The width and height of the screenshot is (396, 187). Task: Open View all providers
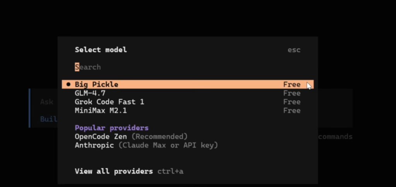point(114,171)
